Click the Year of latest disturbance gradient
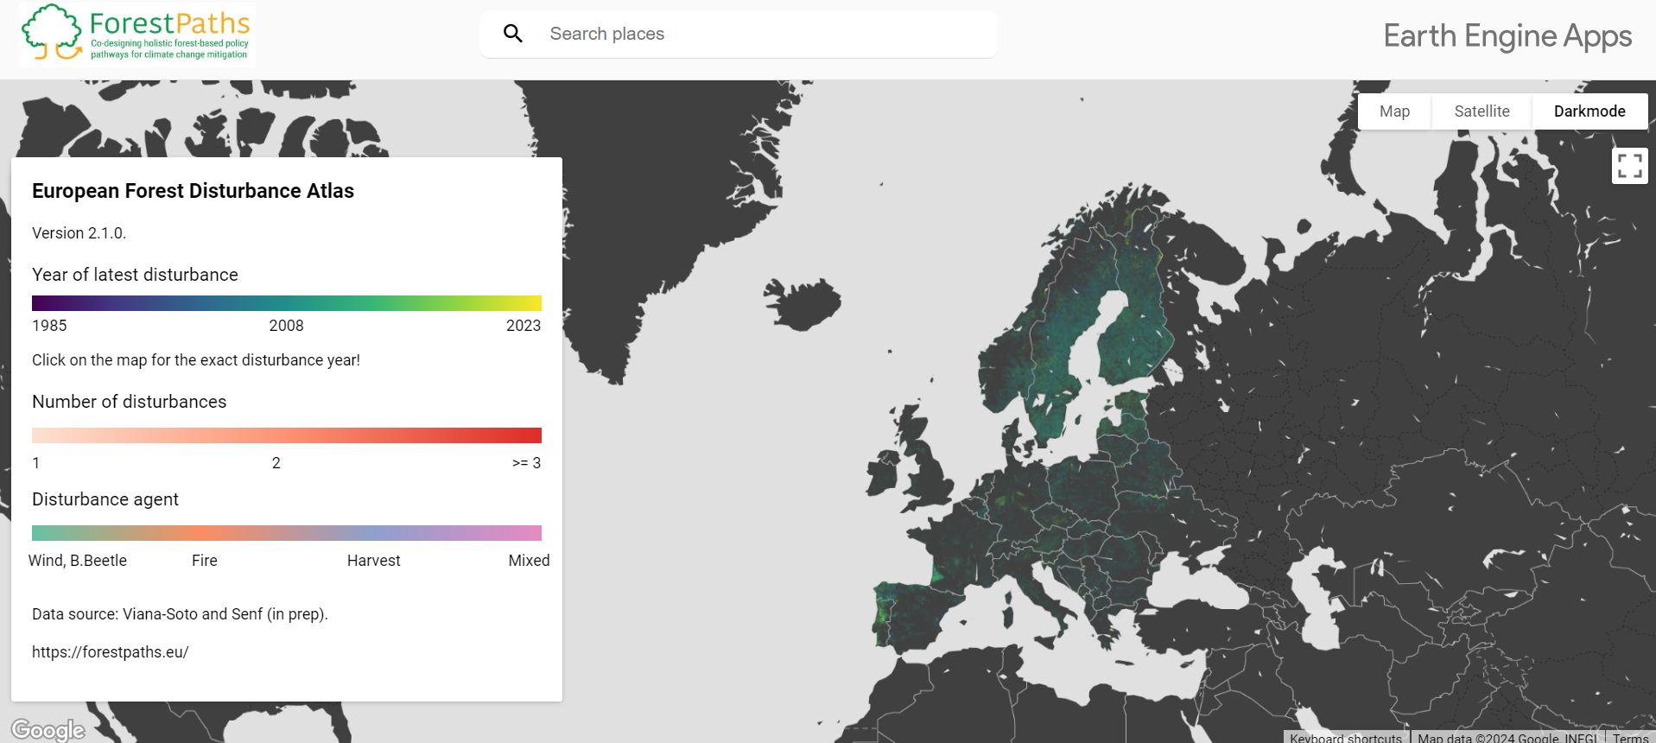 pos(287,303)
